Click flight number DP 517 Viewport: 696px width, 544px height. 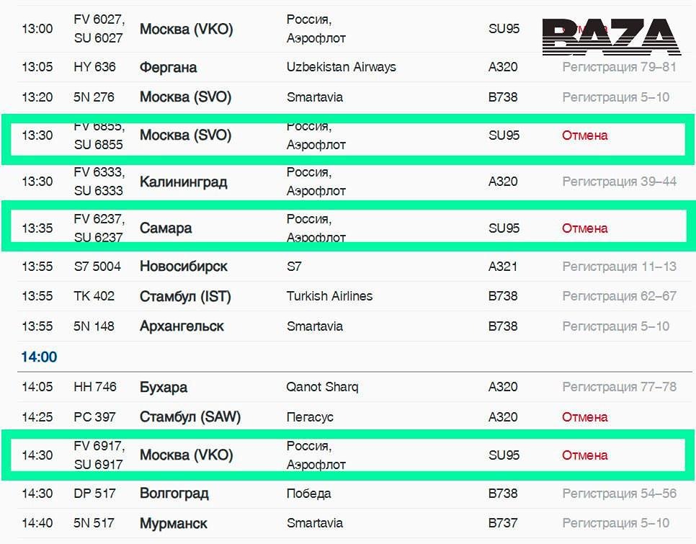(x=94, y=494)
